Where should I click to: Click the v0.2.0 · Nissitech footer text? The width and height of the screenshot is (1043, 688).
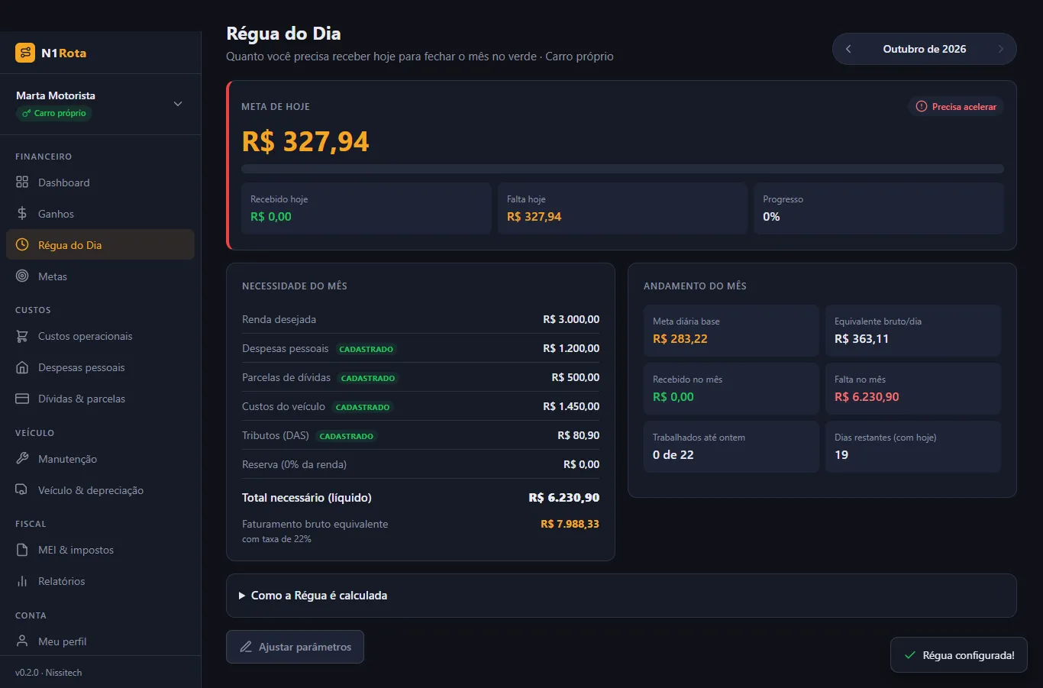[x=48, y=673]
